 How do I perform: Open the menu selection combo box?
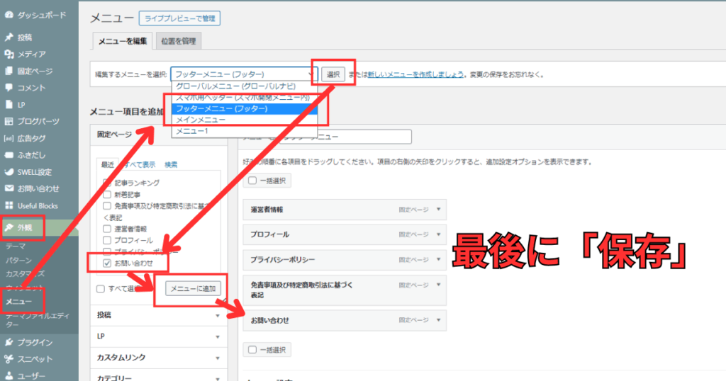tap(244, 74)
